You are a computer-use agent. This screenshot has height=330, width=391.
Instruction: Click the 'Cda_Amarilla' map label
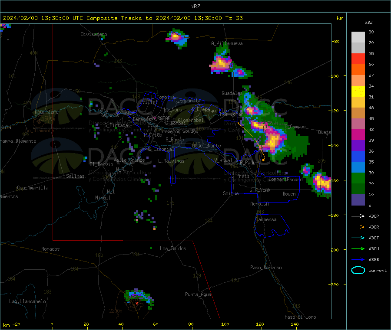coord(33,188)
